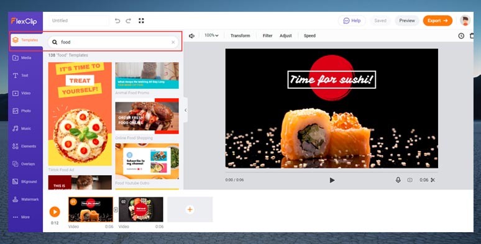Open the Transform tool

(x=240, y=35)
